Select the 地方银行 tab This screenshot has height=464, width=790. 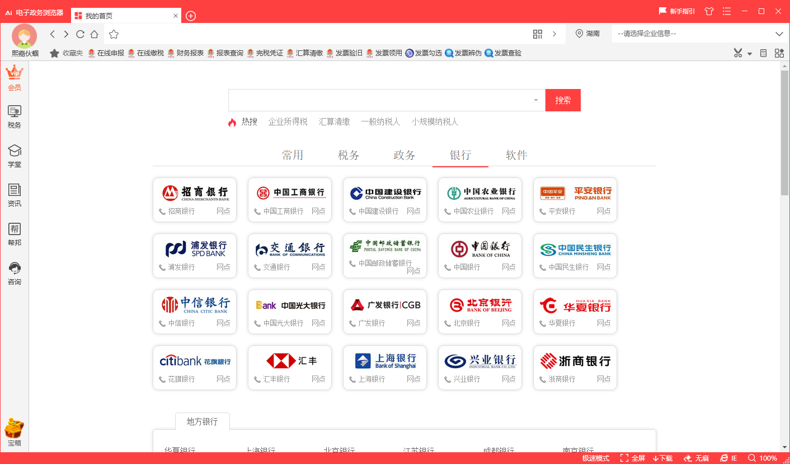pyautogui.click(x=203, y=421)
